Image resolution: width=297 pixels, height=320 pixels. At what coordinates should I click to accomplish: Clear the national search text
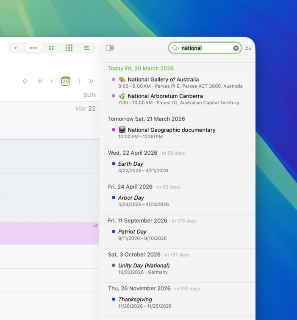[x=236, y=48]
